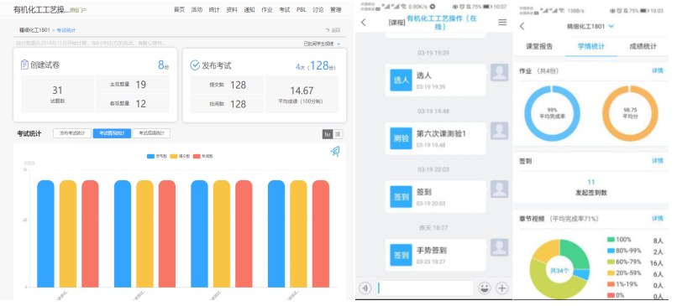Click the 精细化工1801 breadcrumb link
The width and height of the screenshot is (677, 306).
[34, 30]
